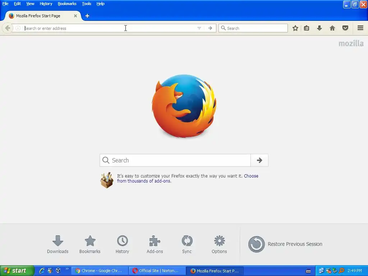Open a new tab with plus button
The image size is (368, 276).
[x=87, y=16]
